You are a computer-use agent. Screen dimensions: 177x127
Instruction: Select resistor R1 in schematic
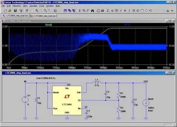119,95
